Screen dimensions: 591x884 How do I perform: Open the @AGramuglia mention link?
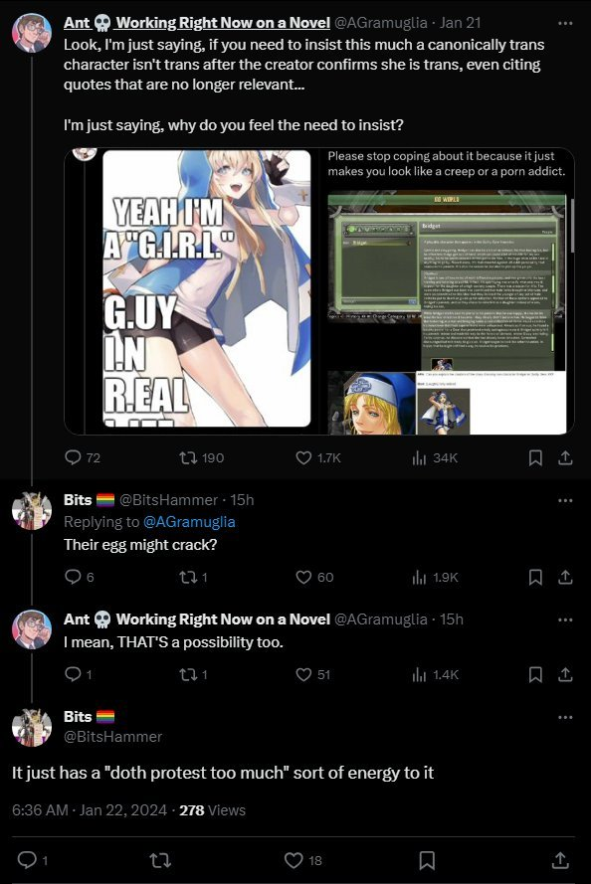click(189, 522)
